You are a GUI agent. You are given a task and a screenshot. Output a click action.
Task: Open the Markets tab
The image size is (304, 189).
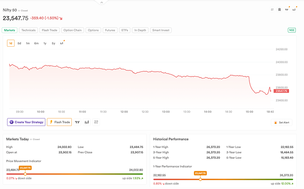coord(10,30)
